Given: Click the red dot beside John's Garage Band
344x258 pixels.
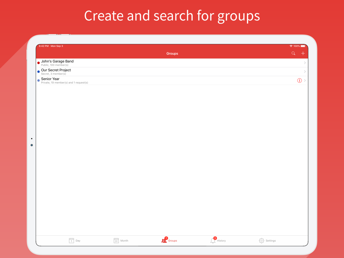Looking at the screenshot, I should 39,63.
